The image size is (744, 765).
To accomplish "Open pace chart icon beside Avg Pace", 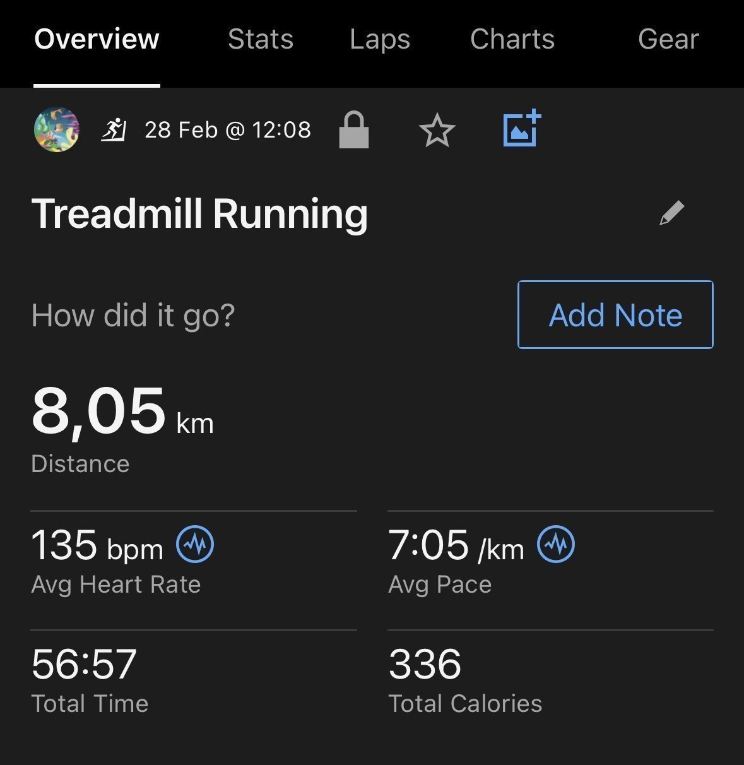I will (x=556, y=543).
